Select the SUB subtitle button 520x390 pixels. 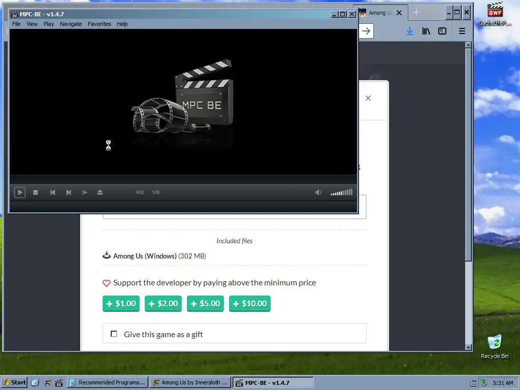(156, 192)
